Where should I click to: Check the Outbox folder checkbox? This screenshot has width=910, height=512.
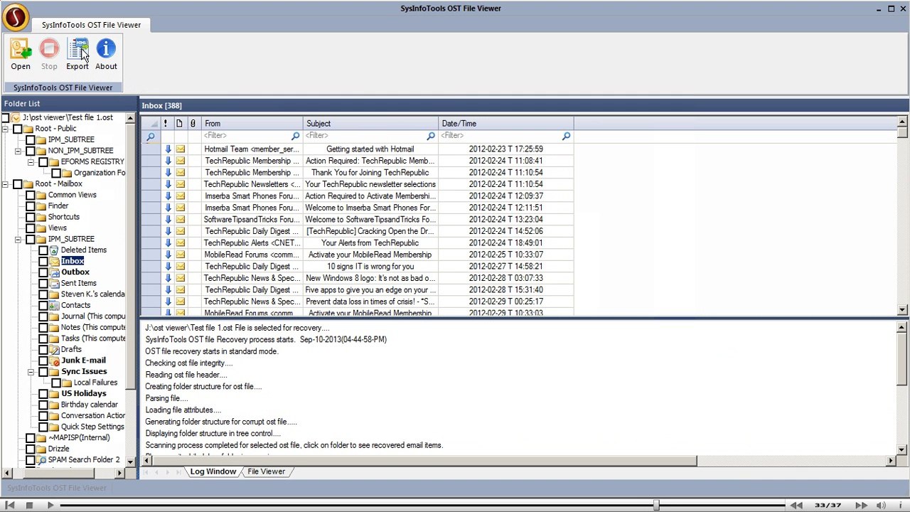point(43,272)
